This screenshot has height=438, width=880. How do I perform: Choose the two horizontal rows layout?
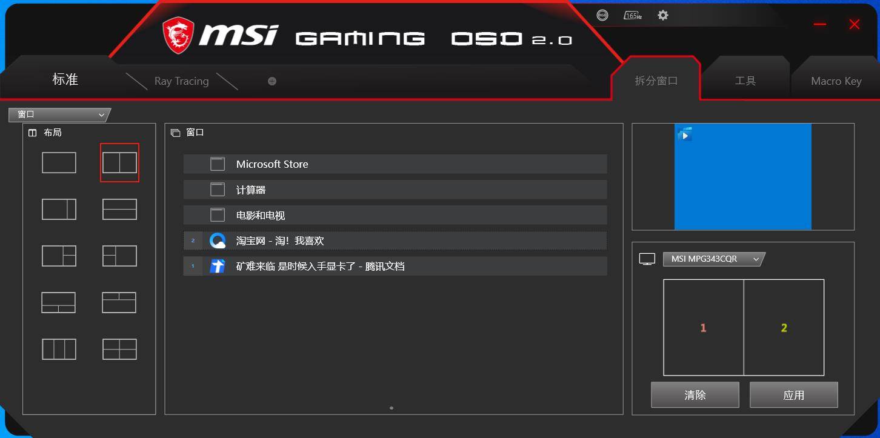(x=119, y=209)
